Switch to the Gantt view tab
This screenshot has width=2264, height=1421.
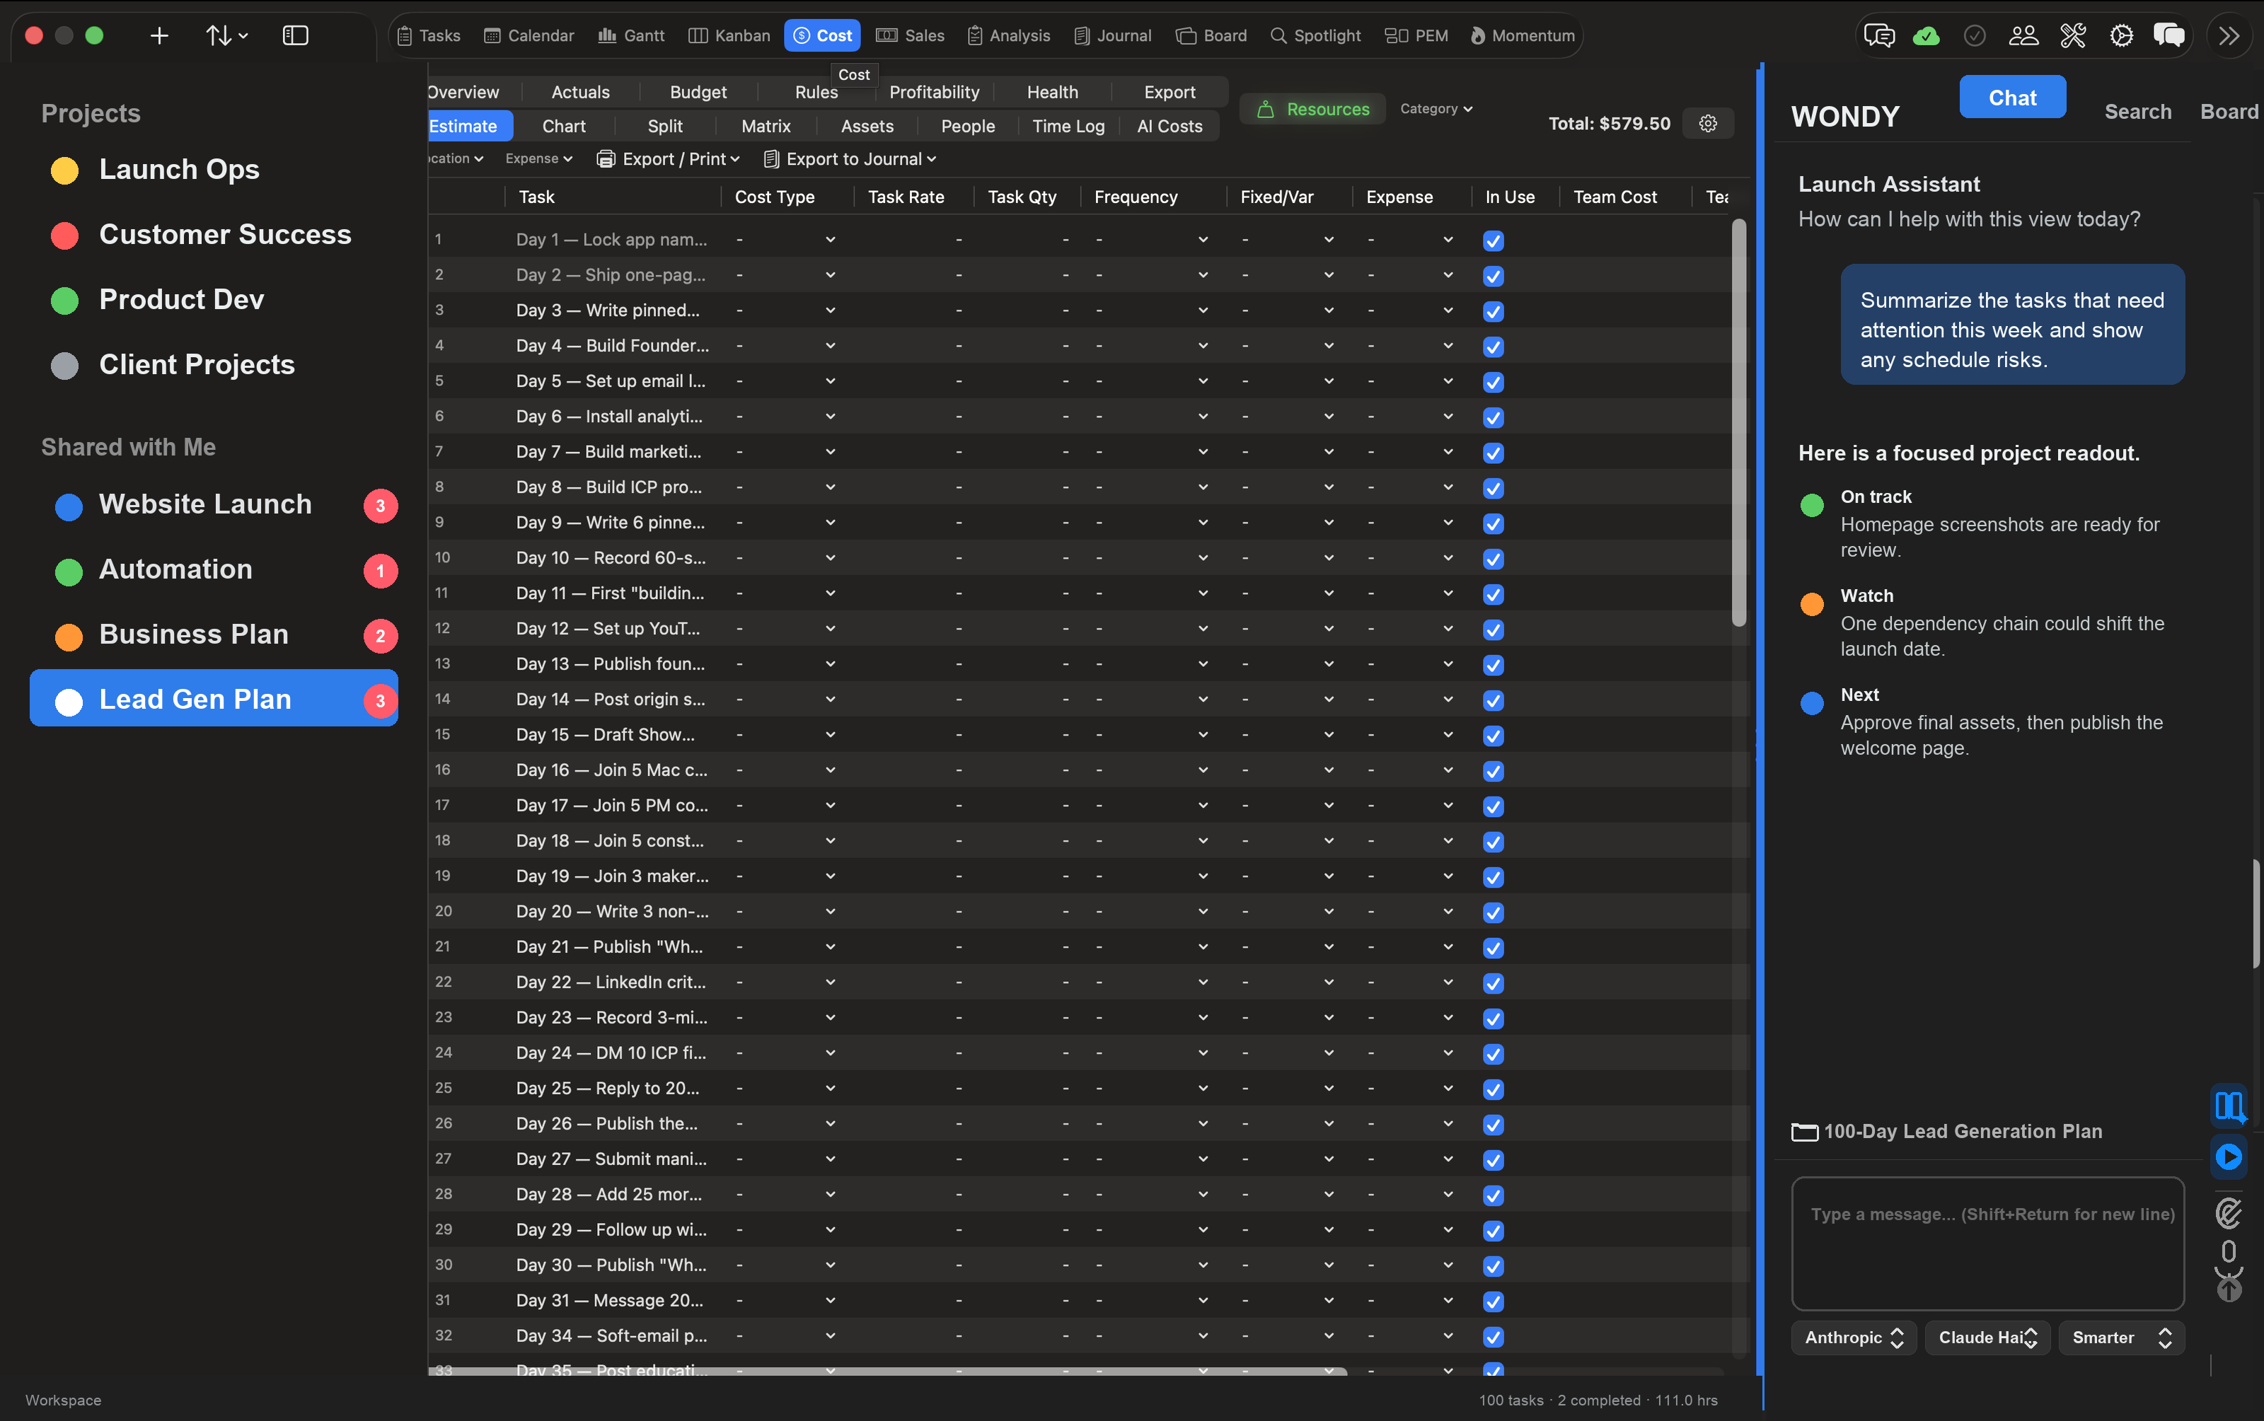pos(630,35)
